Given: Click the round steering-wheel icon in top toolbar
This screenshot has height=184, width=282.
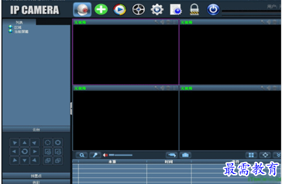Looking at the screenshot, I should (138, 10).
